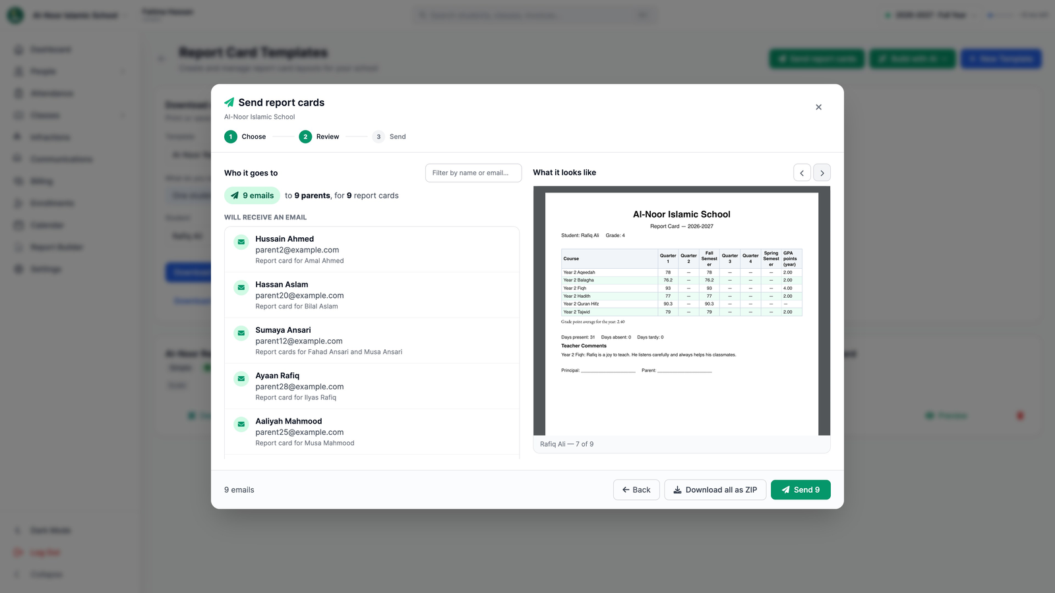
Task: Select Ayaan Rafiq name
Action: point(278,376)
